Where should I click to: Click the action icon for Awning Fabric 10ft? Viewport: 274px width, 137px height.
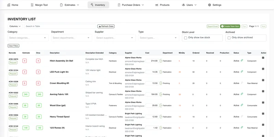point(263,91)
